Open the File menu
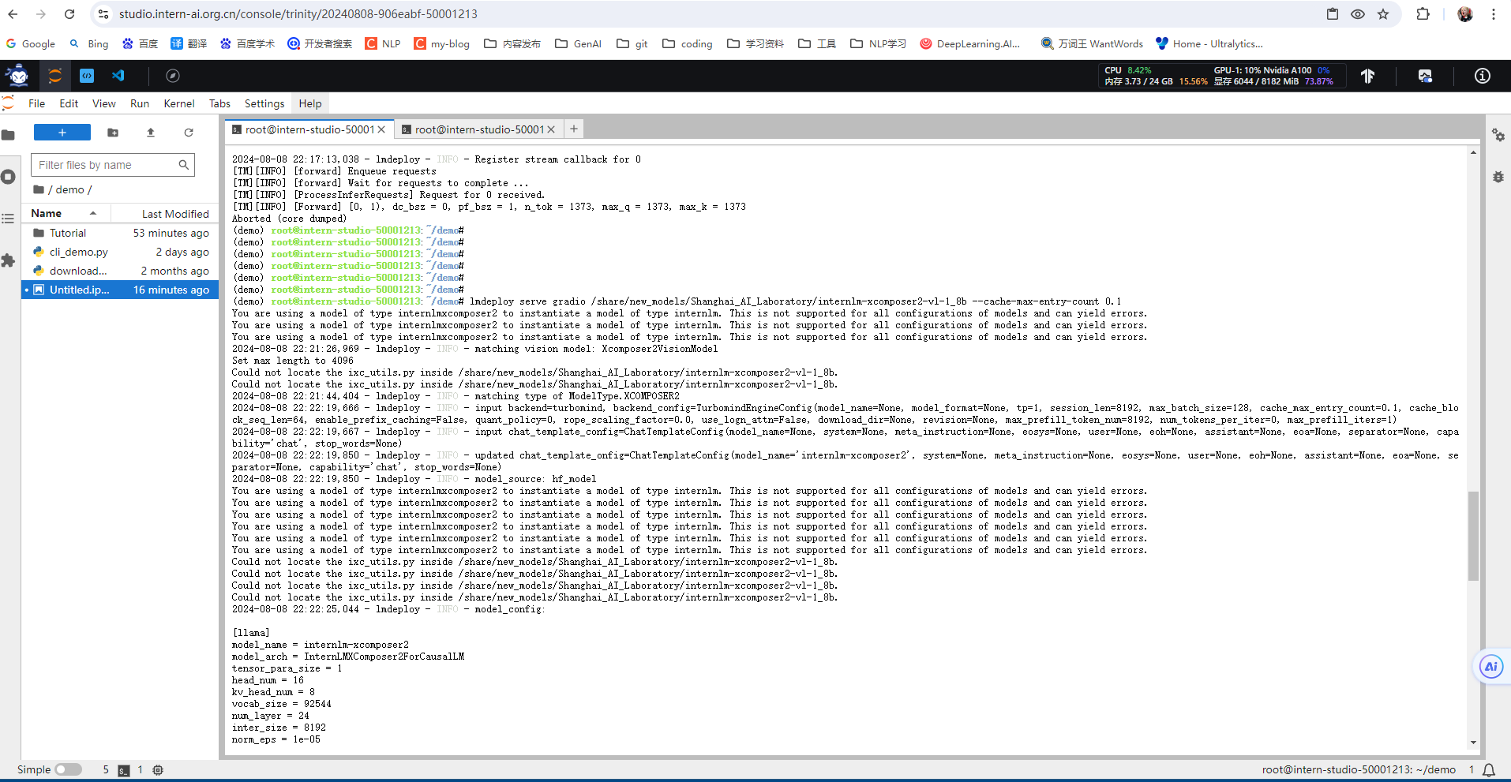Image resolution: width=1511 pixels, height=782 pixels. pos(36,103)
